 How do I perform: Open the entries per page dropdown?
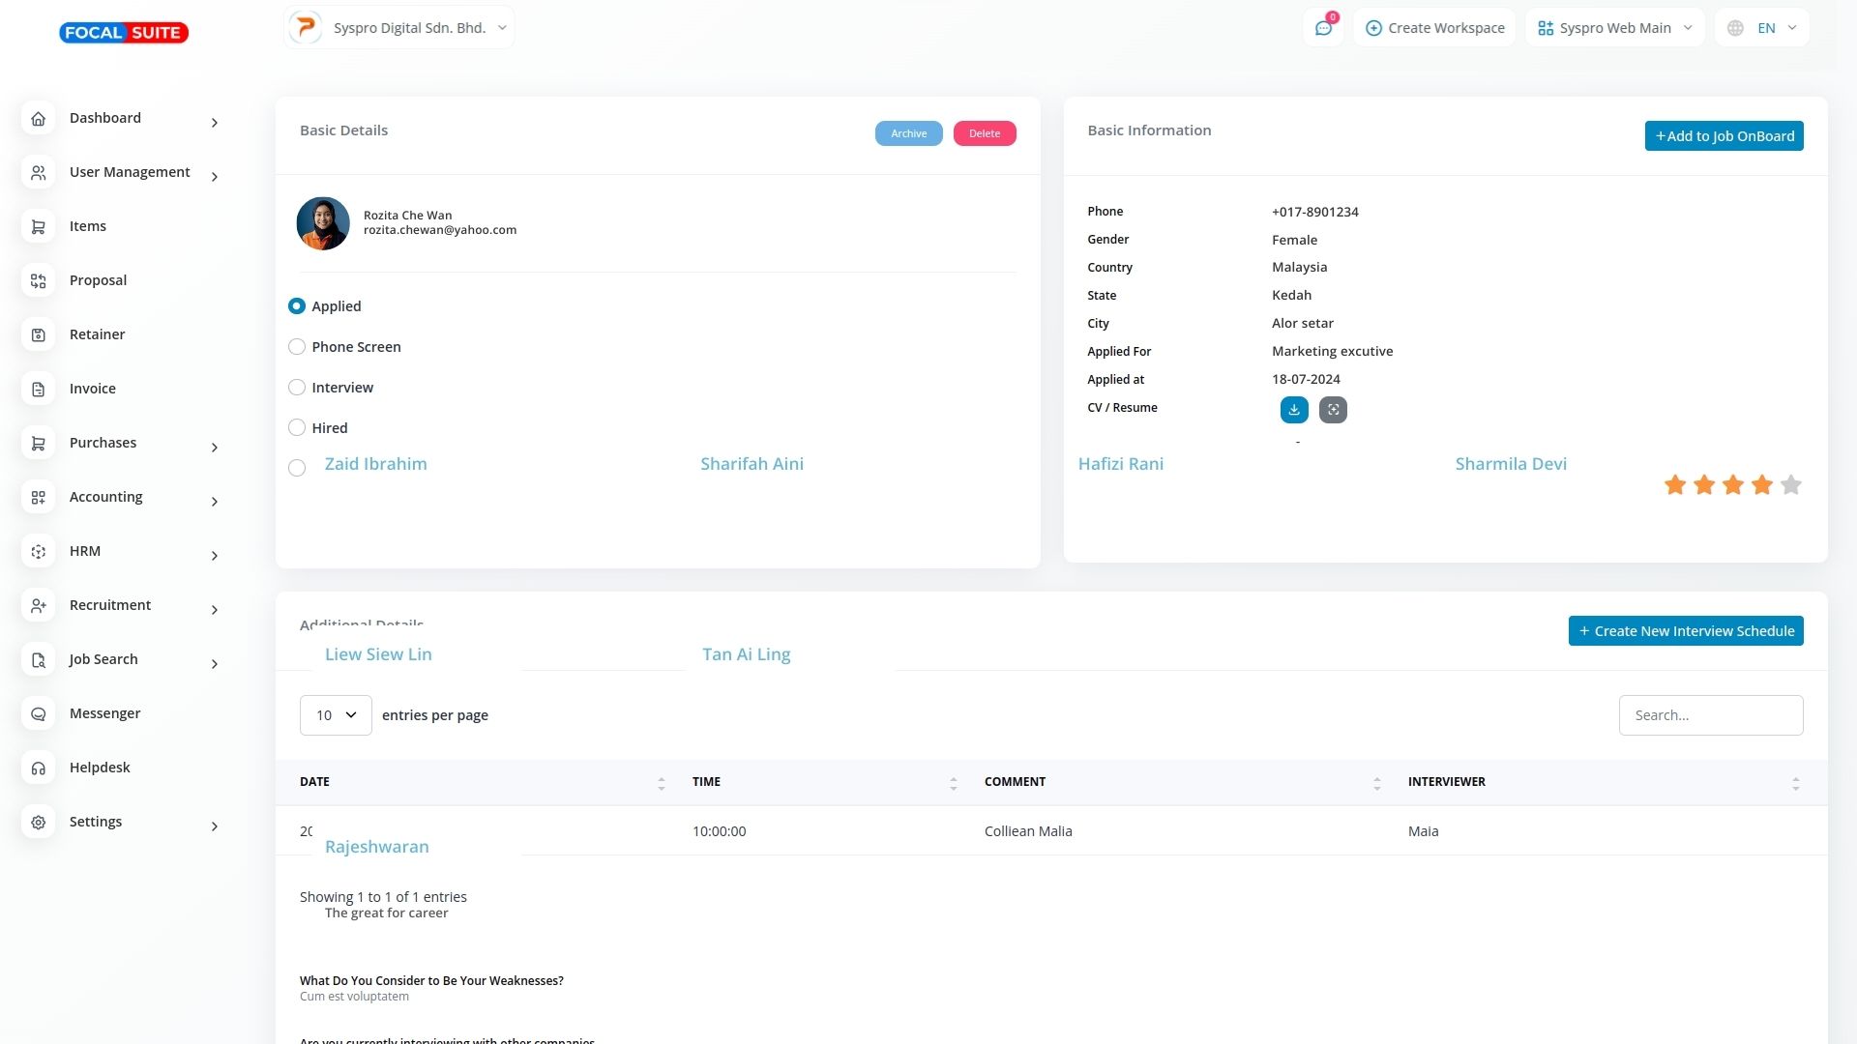tap(336, 715)
